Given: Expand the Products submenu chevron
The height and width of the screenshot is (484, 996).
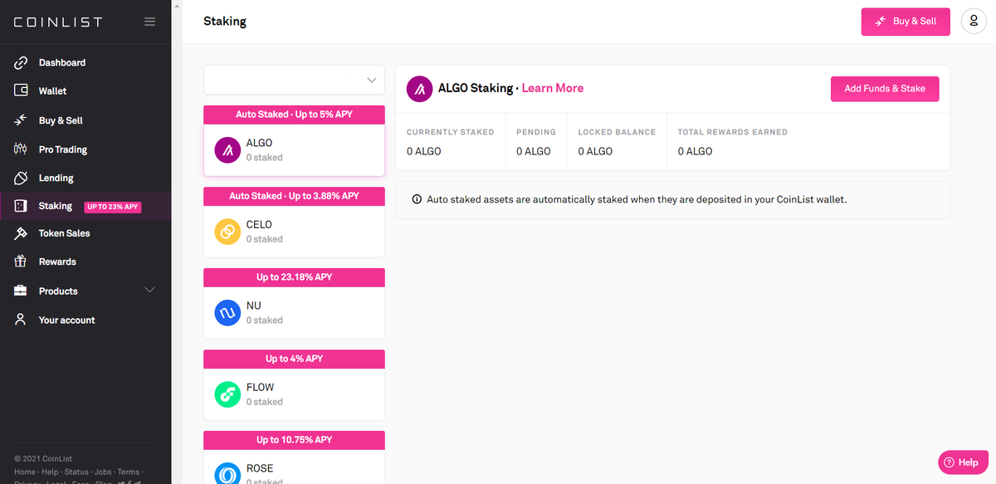Looking at the screenshot, I should [x=150, y=290].
